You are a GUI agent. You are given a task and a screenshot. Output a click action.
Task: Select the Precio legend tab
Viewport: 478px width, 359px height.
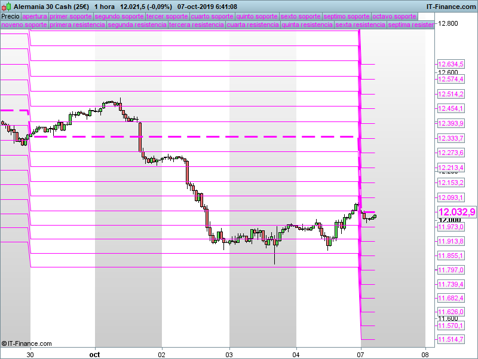click(x=10, y=16)
